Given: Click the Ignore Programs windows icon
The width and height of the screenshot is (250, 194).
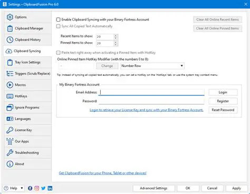Looking at the screenshot, I should tap(10, 108).
